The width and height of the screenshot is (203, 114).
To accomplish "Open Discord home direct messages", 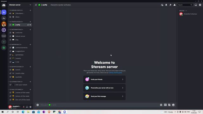I will tap(4, 5).
